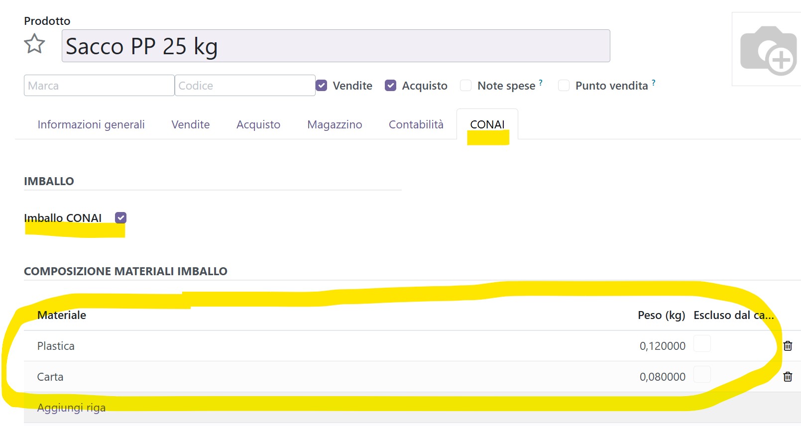Toggle the Imballo CONAI checkbox
Screen dimensions: 801x426
(x=120, y=217)
